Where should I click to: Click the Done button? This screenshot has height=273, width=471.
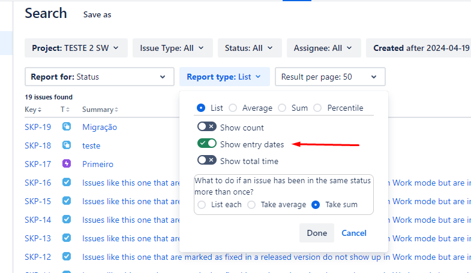[317, 233]
